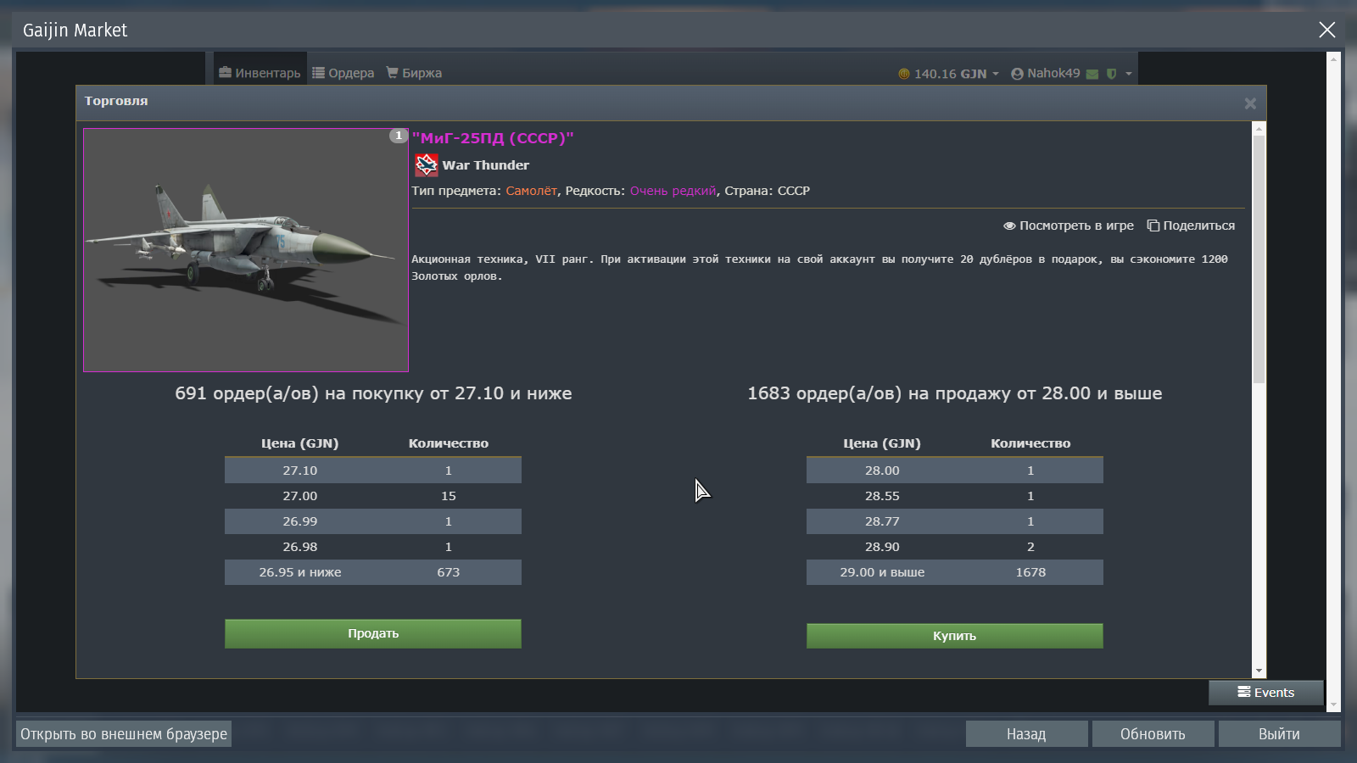
Task: Go to the Биржа tab
Action: (414, 73)
